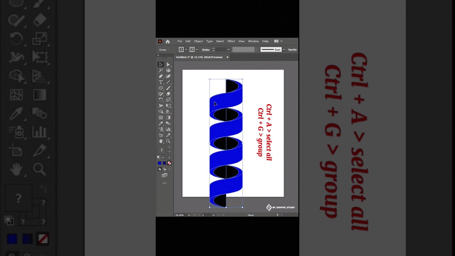Screen dimensions: 455x256
Task: Open the View menu
Action: coord(241,41)
